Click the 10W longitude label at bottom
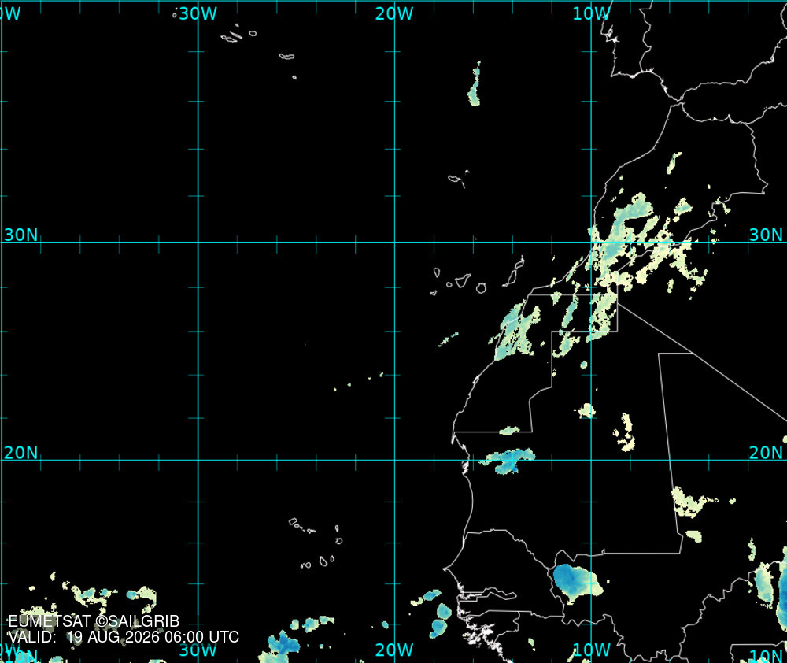 tap(591, 650)
